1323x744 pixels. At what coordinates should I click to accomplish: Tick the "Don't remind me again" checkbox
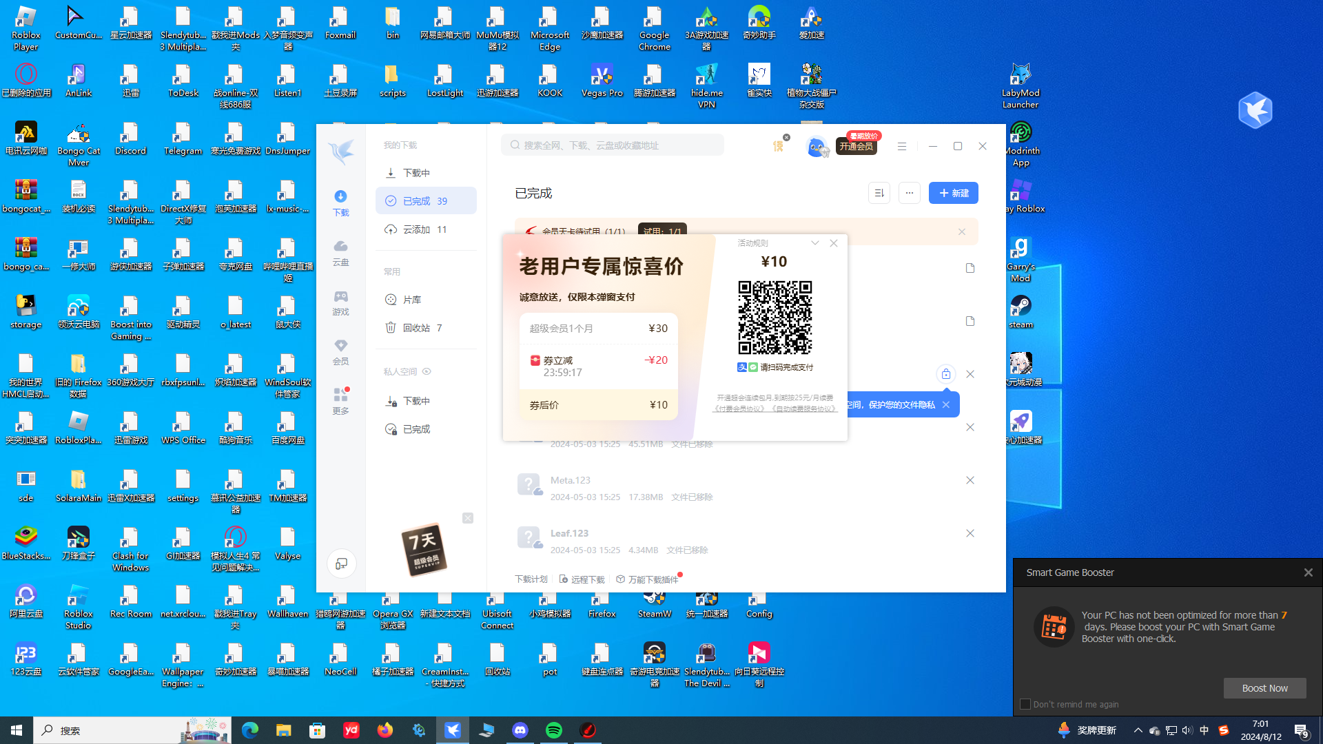(1025, 704)
